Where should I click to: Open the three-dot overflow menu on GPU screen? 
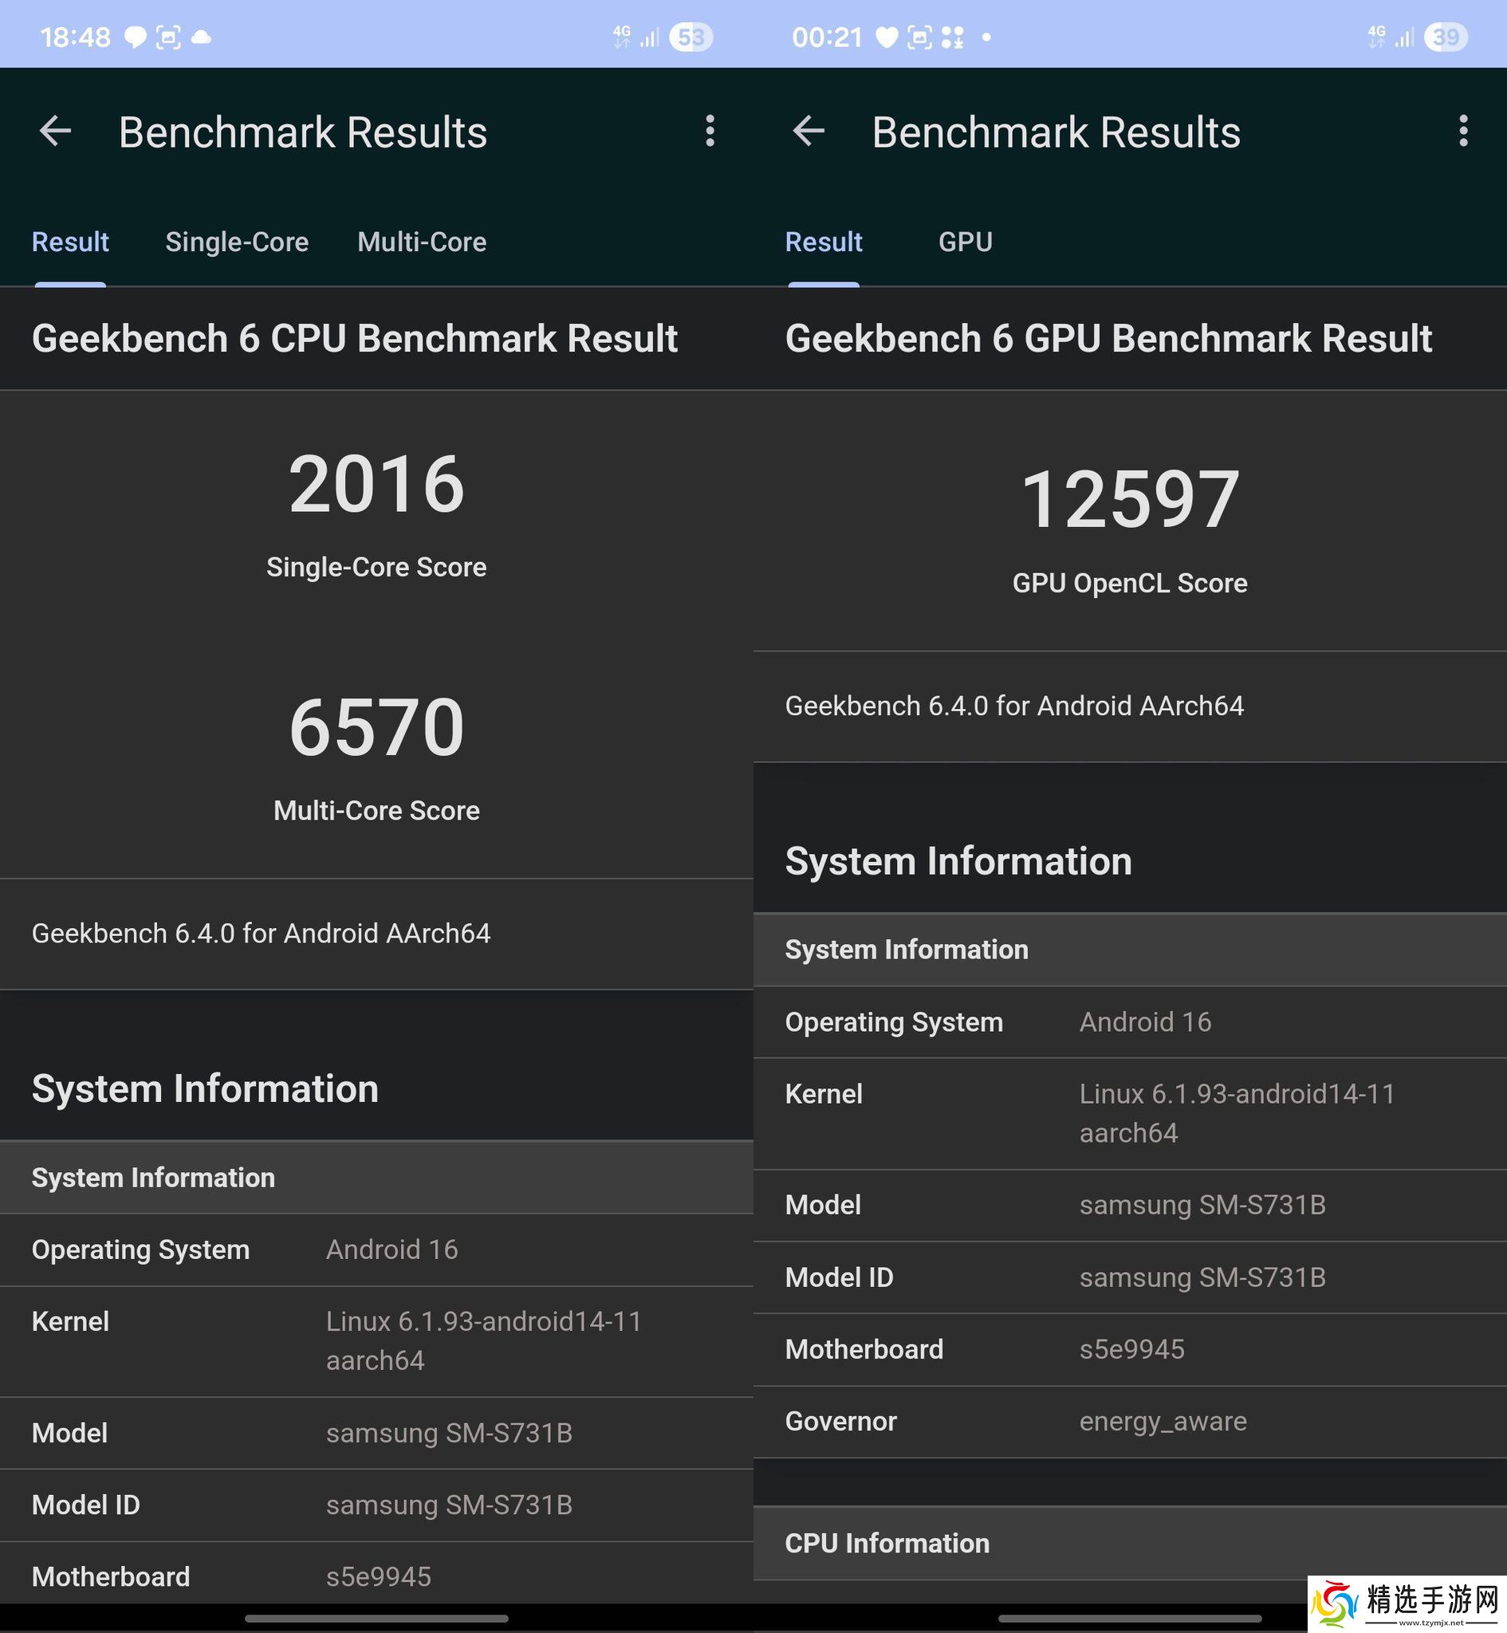pyautogui.click(x=1463, y=132)
